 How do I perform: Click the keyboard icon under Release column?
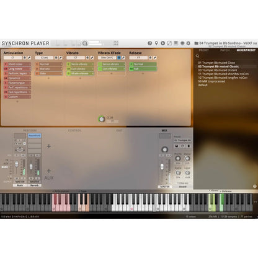tap(150, 58)
